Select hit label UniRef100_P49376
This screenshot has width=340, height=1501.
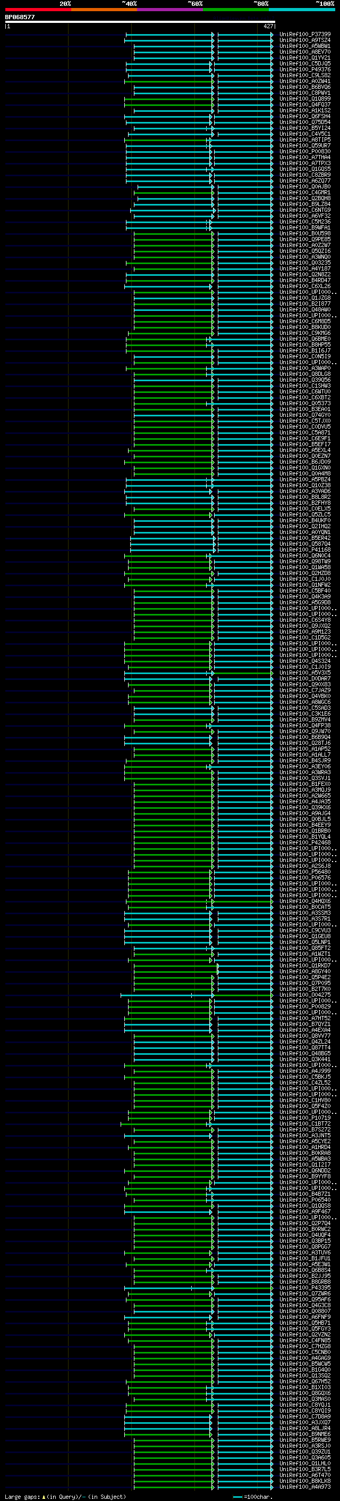coord(305,69)
